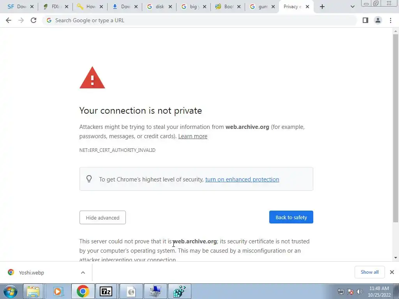Switch to the Google 'gum' tab

pyautogui.click(x=261, y=7)
